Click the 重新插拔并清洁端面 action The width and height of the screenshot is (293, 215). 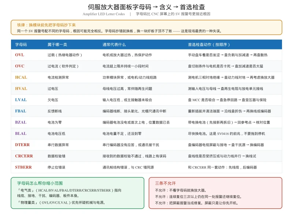pos(230,111)
